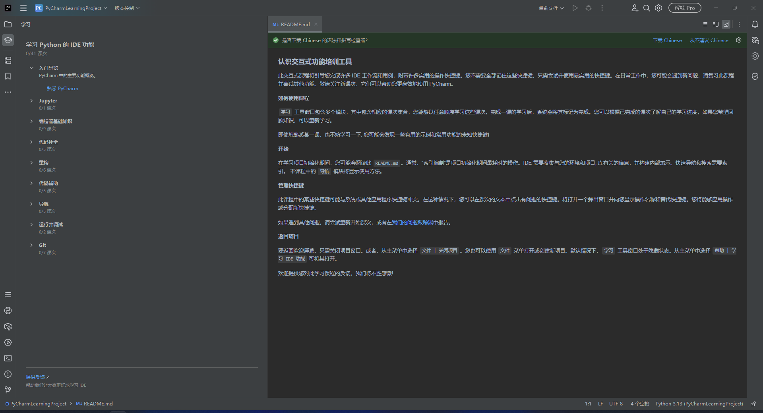Viewport: 763px width, 413px height.
Task: Open the Python Packages tool window
Action: pyautogui.click(x=8, y=326)
